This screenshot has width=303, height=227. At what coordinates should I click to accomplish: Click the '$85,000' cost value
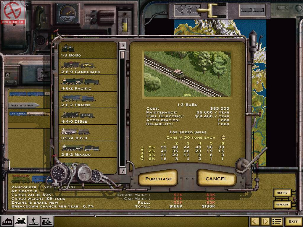[x=220, y=108]
